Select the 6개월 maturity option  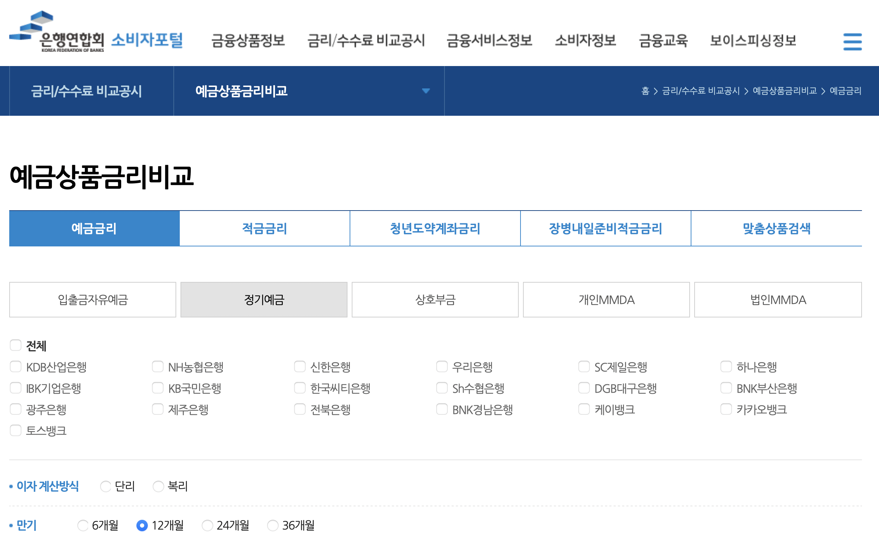pyautogui.click(x=83, y=525)
